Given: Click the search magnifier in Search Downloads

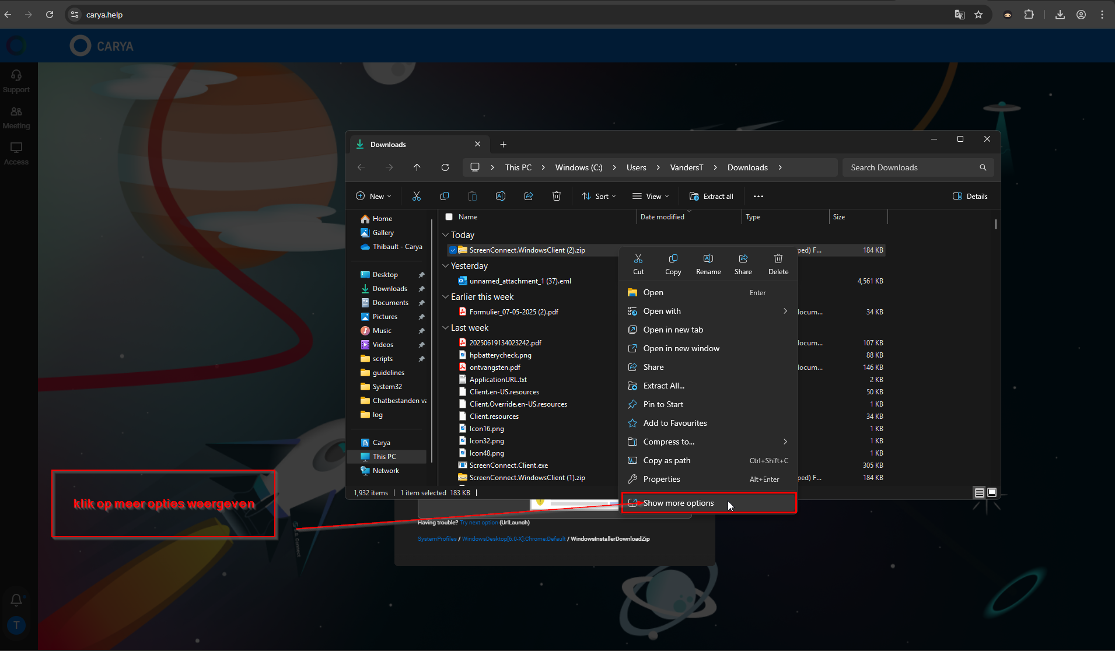Looking at the screenshot, I should point(983,167).
